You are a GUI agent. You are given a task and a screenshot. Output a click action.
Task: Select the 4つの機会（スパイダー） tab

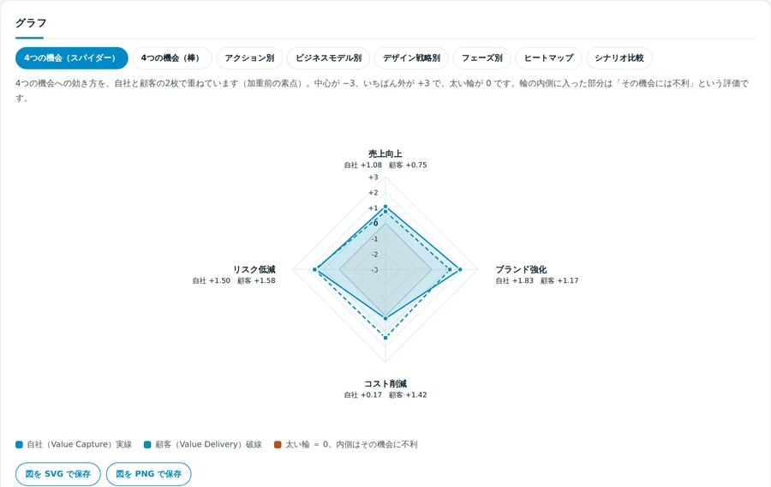(72, 58)
